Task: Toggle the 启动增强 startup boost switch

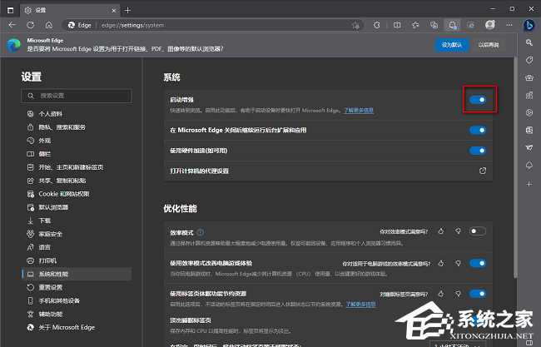Action: point(478,100)
